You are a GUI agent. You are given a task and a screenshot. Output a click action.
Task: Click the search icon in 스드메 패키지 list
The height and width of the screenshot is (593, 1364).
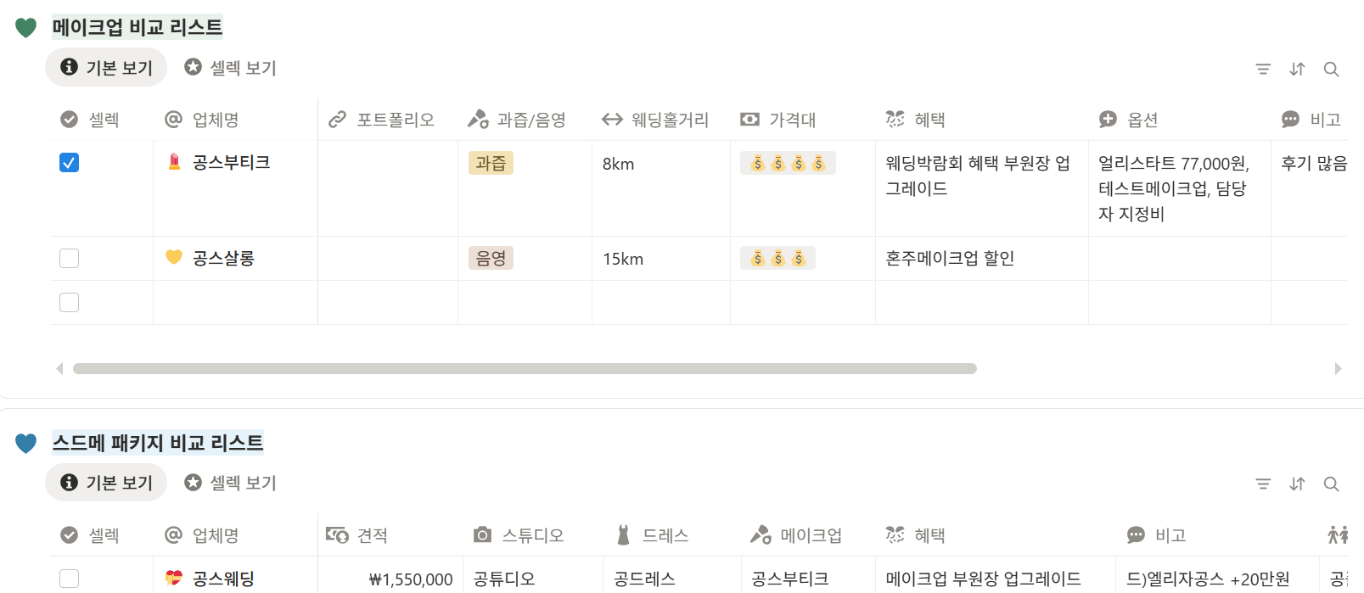pyautogui.click(x=1331, y=484)
